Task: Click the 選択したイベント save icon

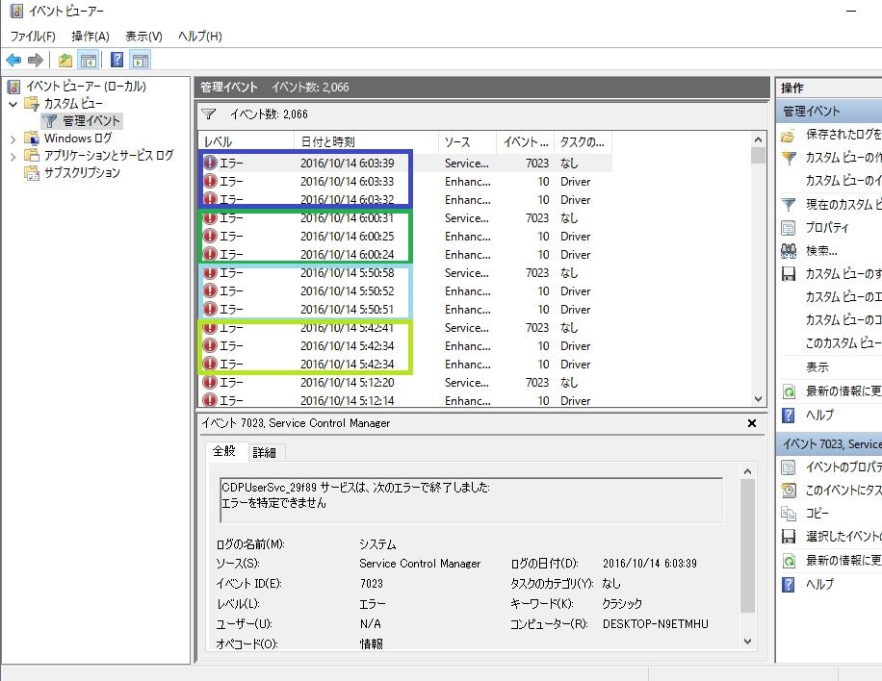Action: (x=789, y=537)
